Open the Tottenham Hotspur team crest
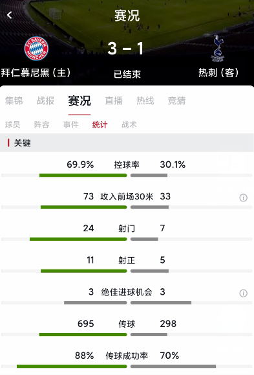This screenshot has height=375, width=254. pos(218,49)
